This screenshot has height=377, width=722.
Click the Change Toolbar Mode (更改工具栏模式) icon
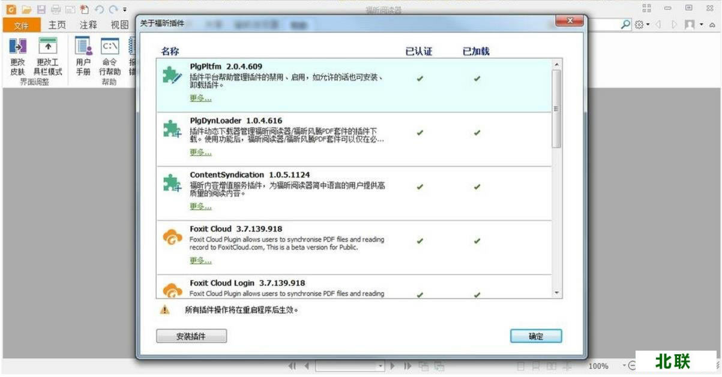pos(49,47)
